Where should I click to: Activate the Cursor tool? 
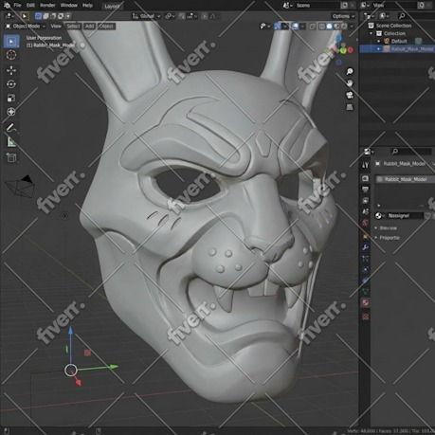[x=11, y=55]
